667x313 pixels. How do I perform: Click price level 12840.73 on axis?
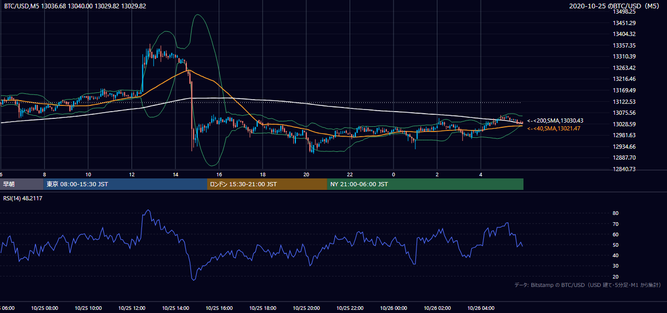(x=624, y=169)
